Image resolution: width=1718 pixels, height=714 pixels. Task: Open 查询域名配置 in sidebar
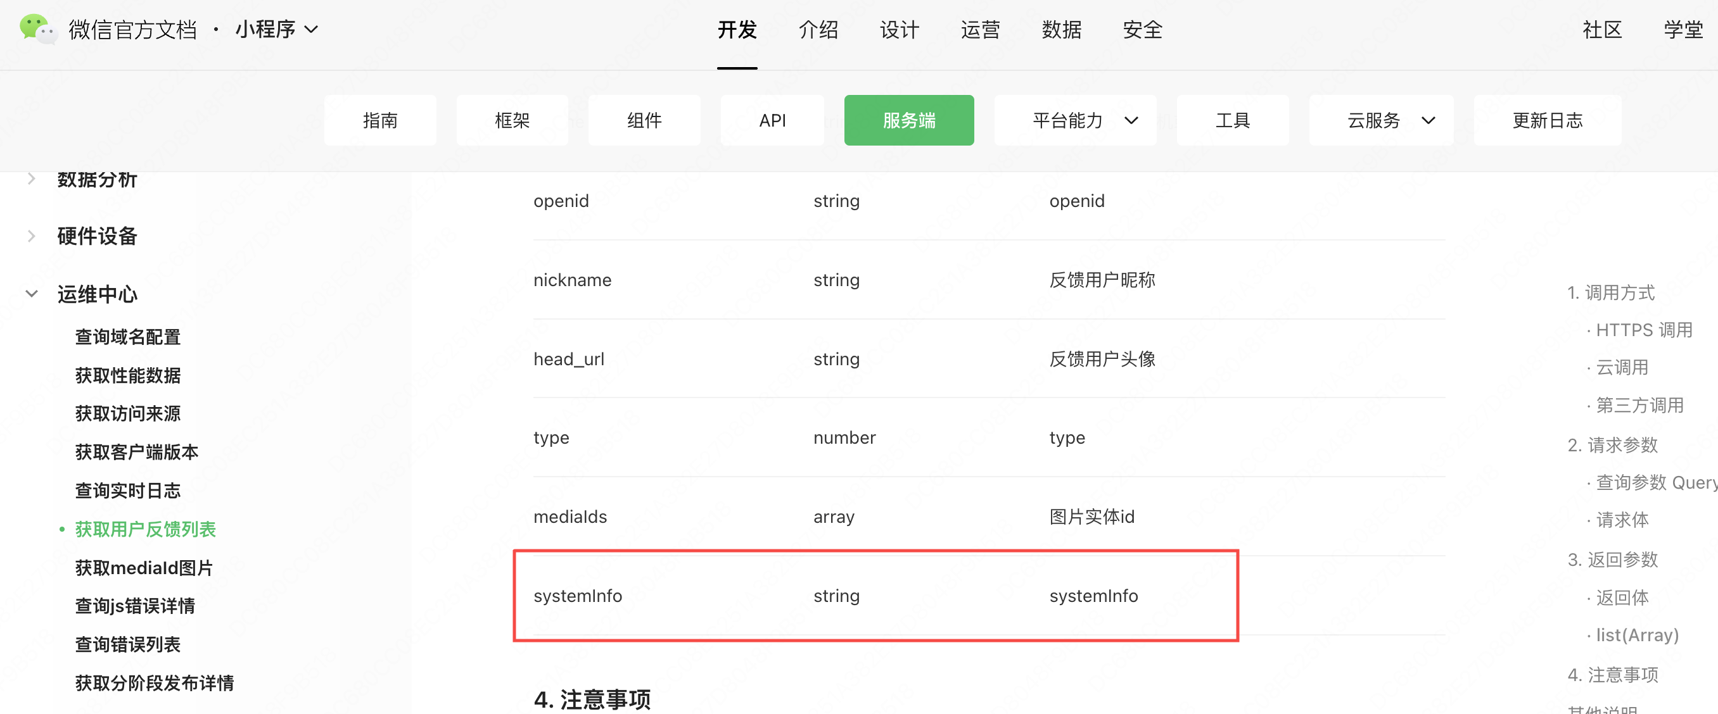pyautogui.click(x=128, y=337)
